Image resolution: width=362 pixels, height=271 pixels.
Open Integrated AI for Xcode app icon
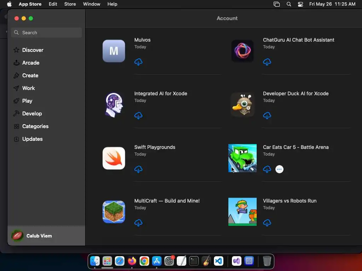pyautogui.click(x=114, y=104)
